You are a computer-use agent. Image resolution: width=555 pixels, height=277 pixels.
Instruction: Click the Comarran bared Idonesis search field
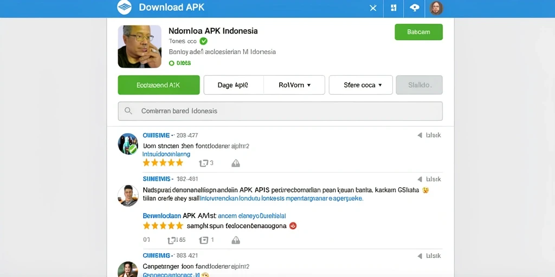pyautogui.click(x=280, y=111)
